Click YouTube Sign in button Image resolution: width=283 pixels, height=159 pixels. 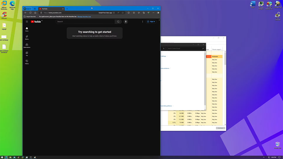[x=151, y=22]
